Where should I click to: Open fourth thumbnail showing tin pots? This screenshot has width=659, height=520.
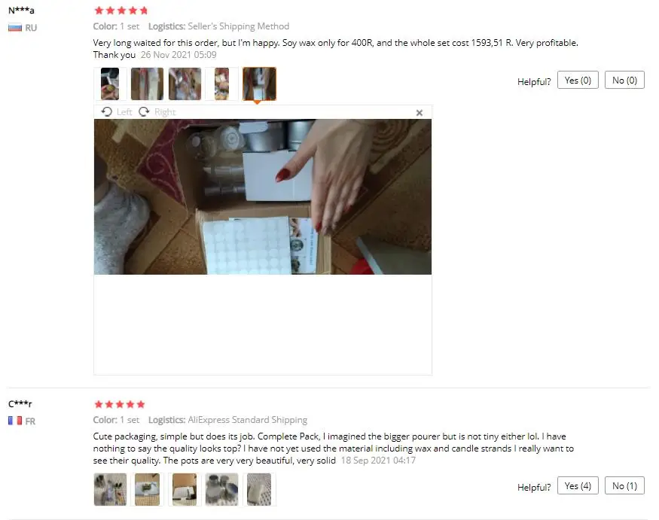222,489
